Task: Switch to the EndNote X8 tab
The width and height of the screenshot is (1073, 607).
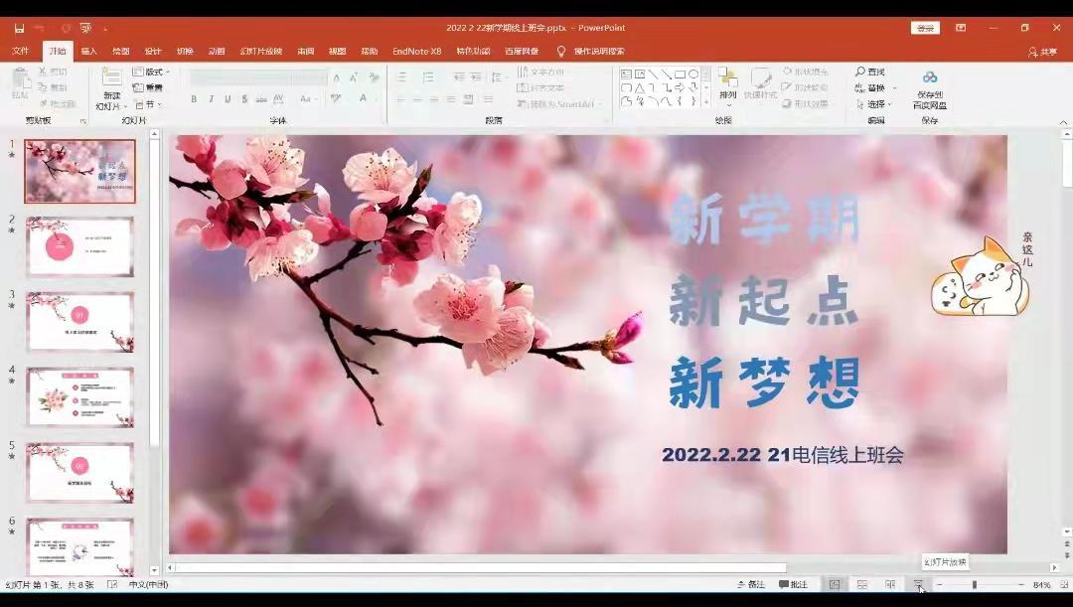Action: pos(416,52)
